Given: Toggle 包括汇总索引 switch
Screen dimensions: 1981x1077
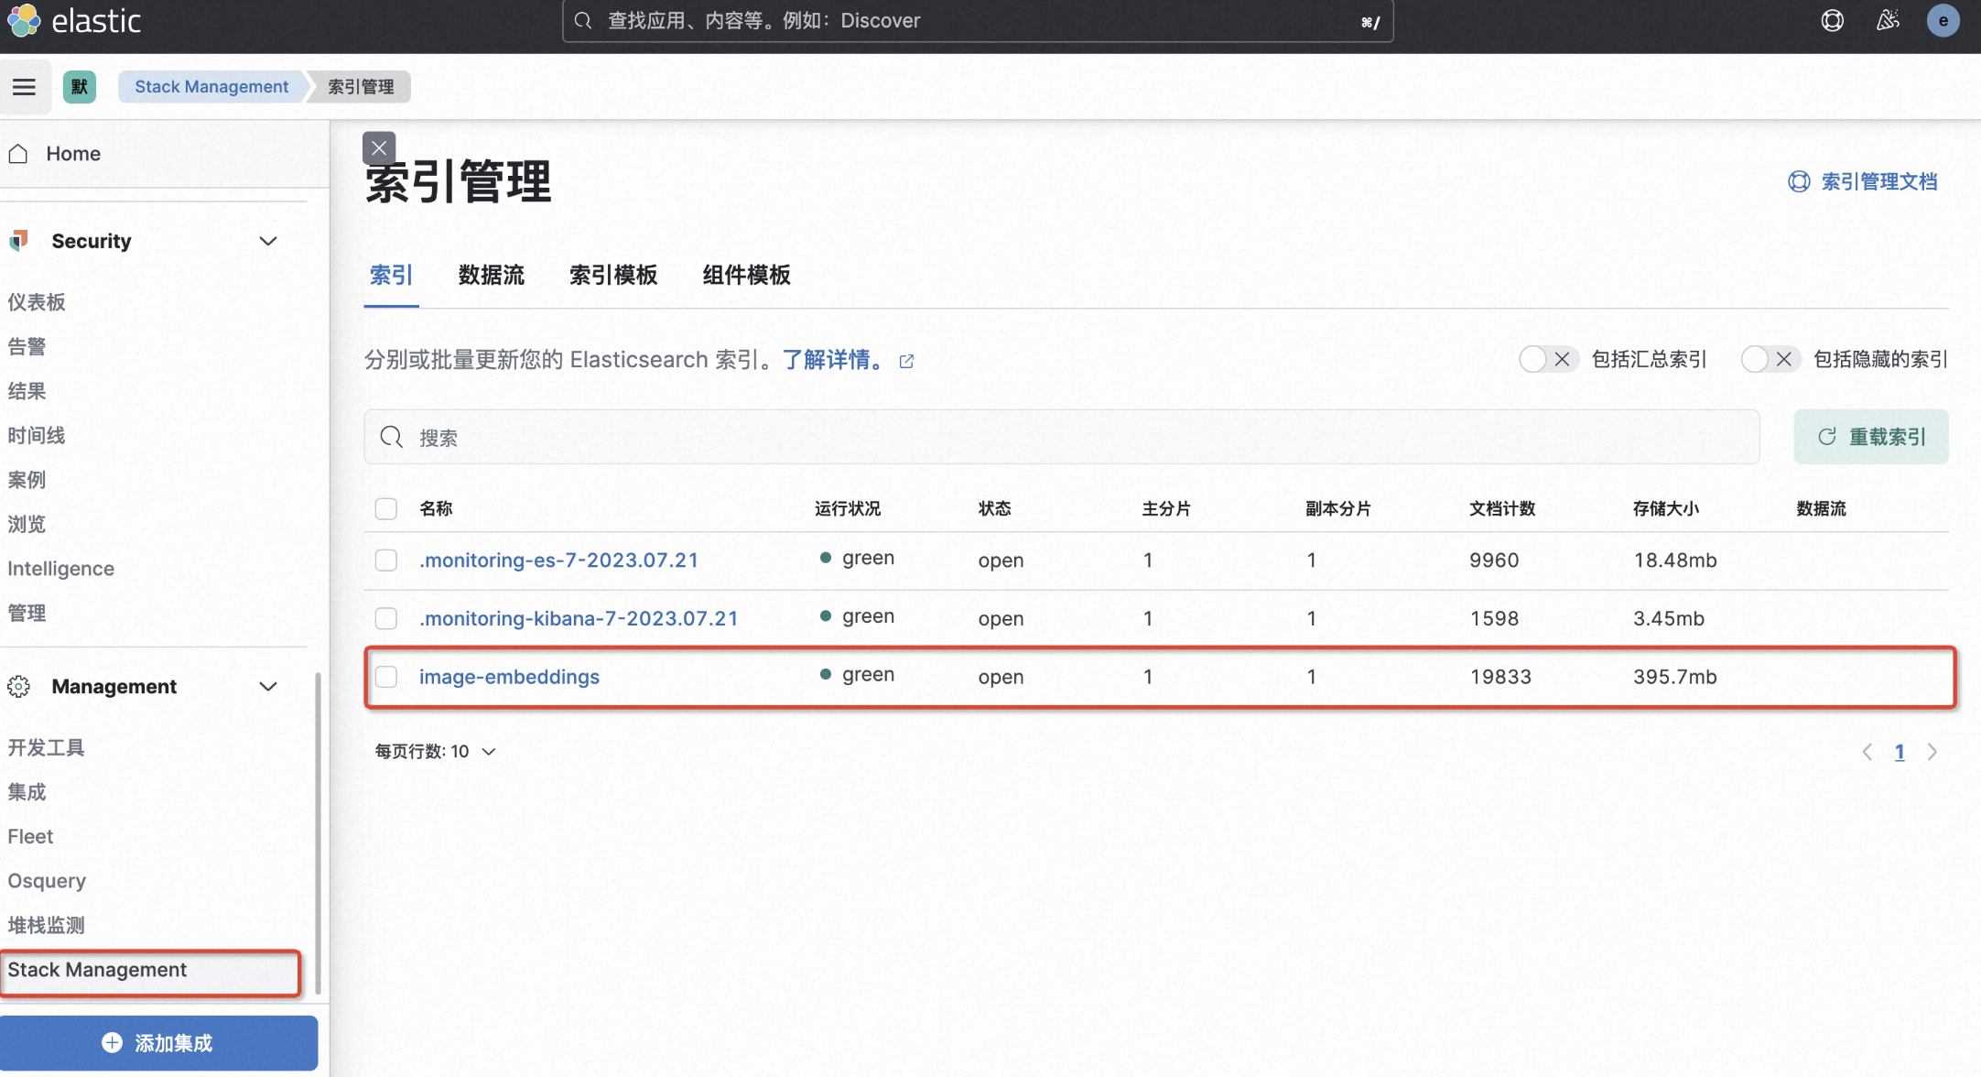Looking at the screenshot, I should 1548,359.
